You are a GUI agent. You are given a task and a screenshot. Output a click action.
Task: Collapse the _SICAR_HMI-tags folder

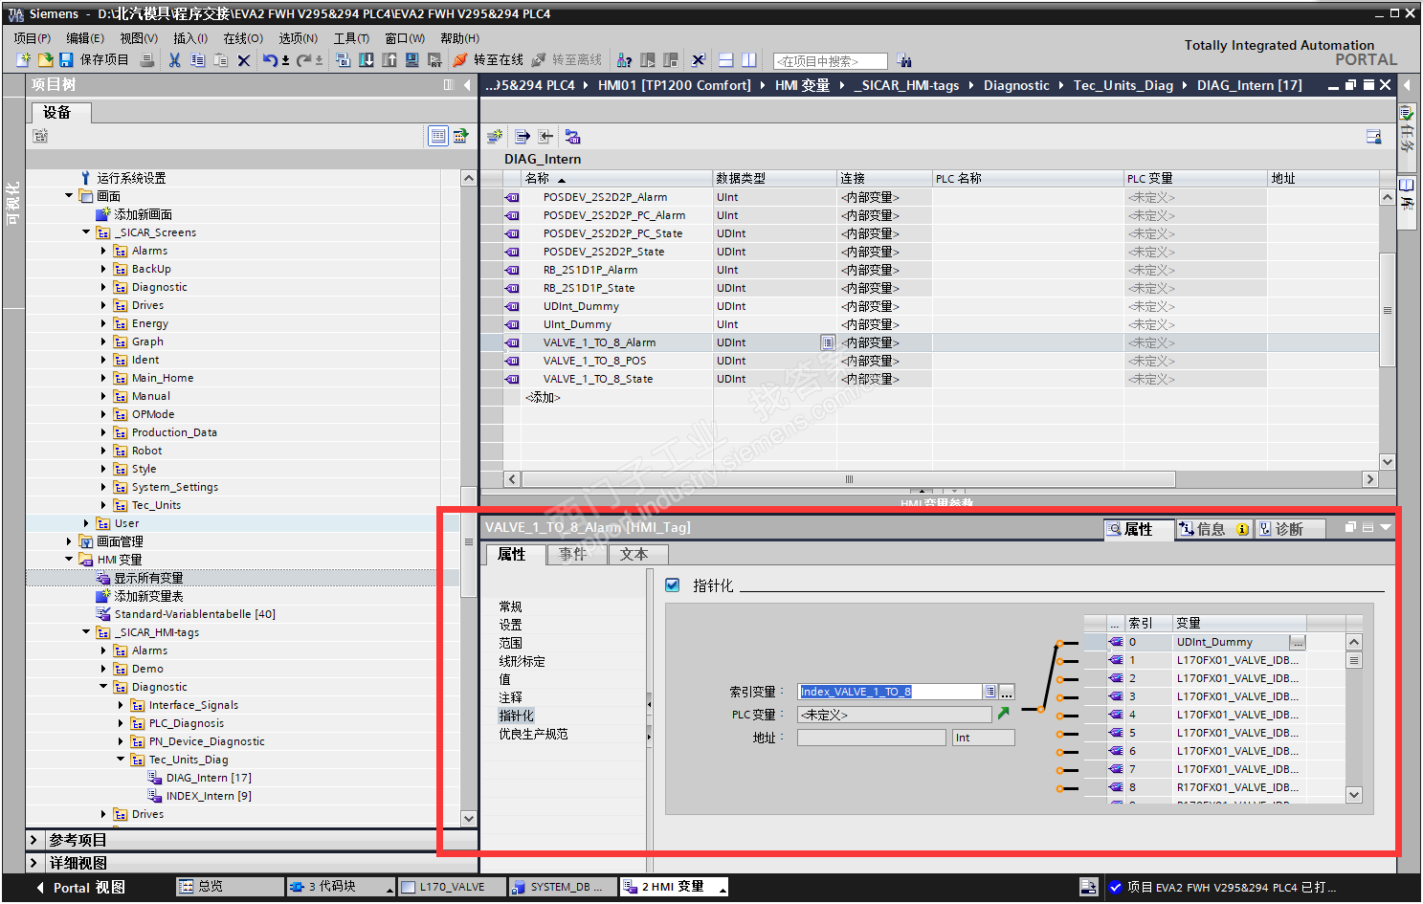point(86,632)
